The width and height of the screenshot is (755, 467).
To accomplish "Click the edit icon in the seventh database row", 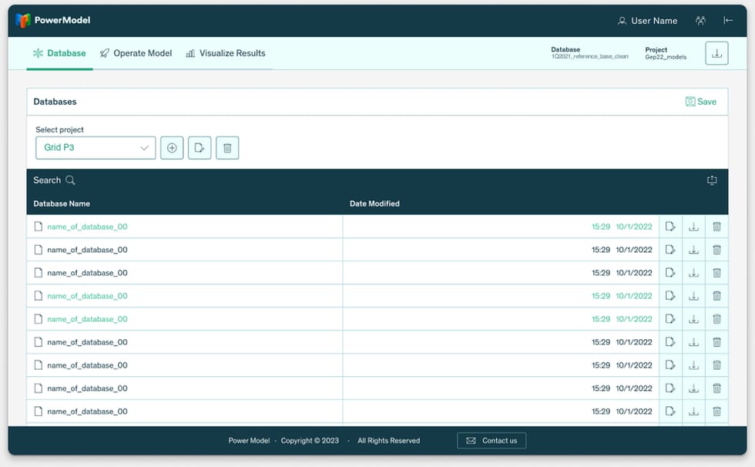I will click(670, 365).
